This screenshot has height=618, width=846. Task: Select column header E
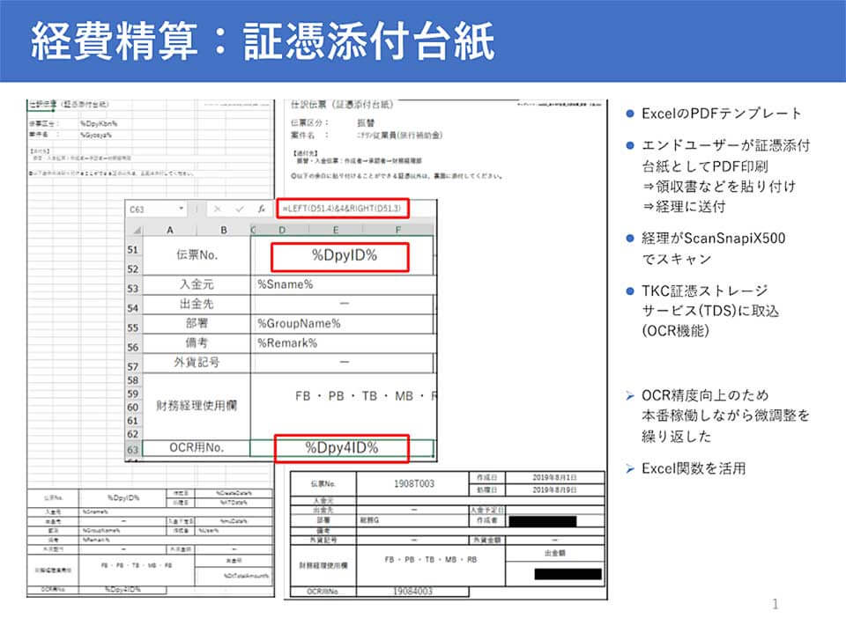[336, 230]
